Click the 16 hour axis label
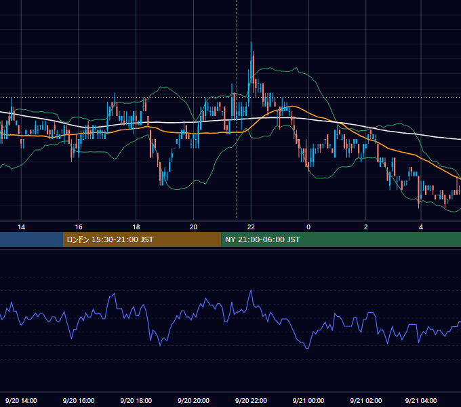The height and width of the screenshot is (407, 461). [x=79, y=227]
